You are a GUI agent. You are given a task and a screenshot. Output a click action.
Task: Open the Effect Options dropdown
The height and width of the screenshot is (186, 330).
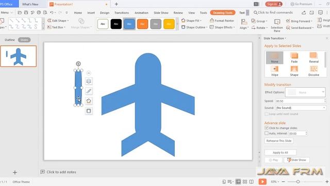click(305, 92)
